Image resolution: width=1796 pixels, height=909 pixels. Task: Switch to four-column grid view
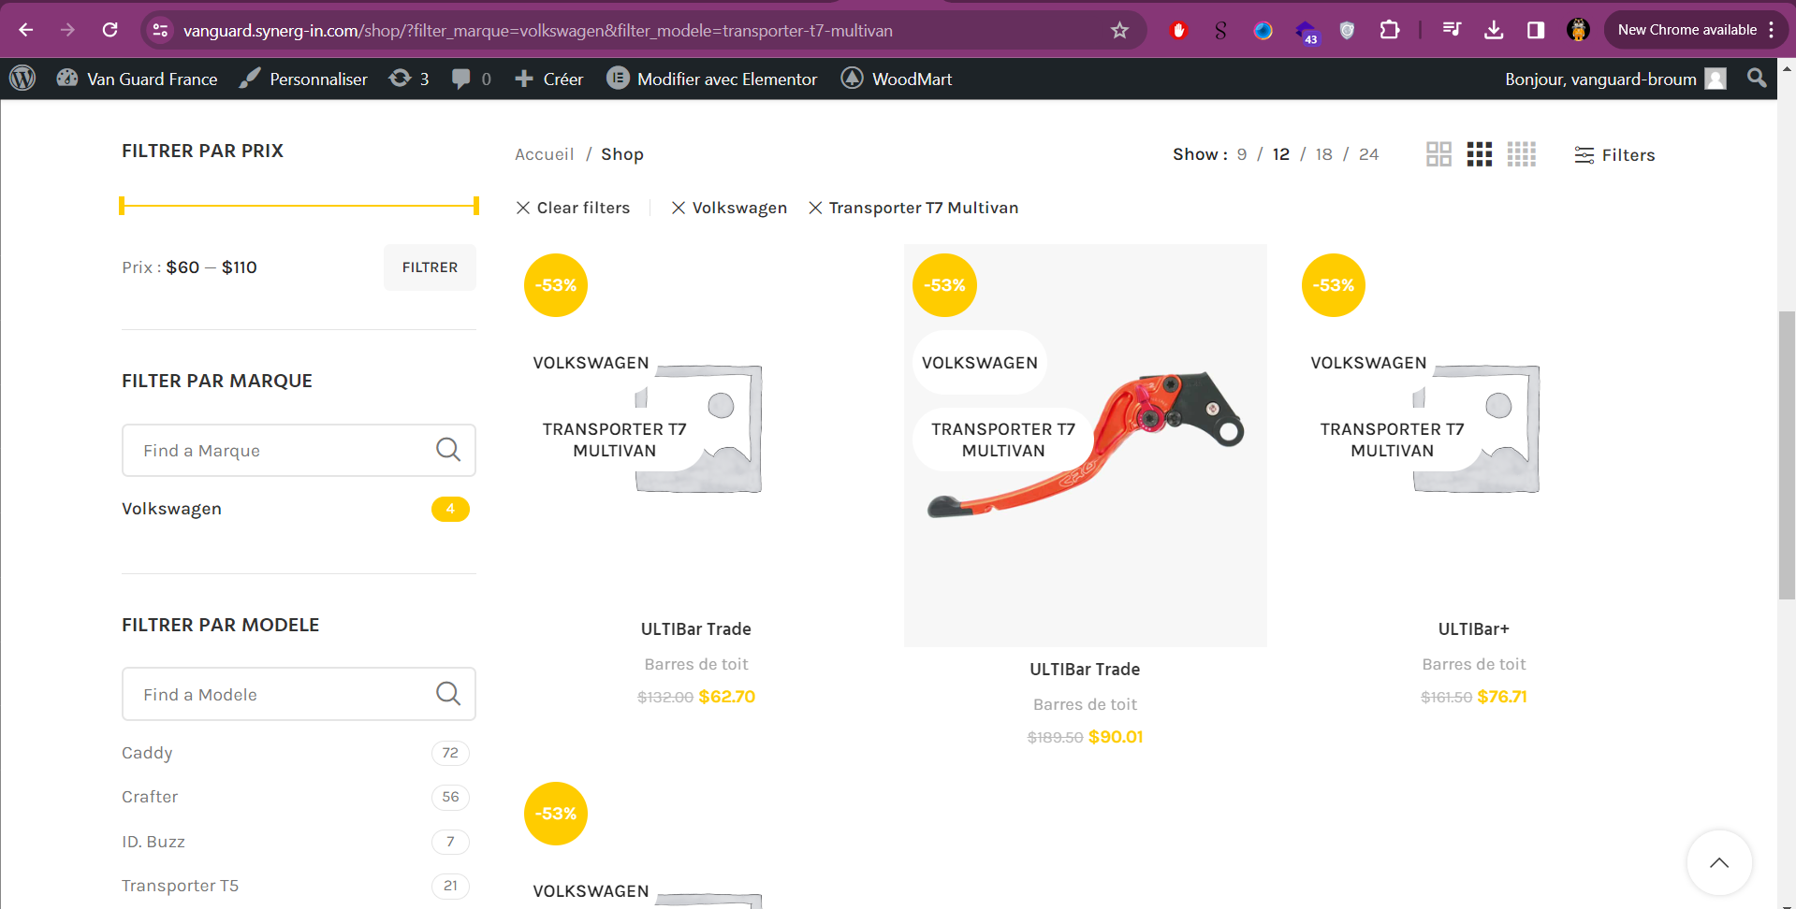[1522, 154]
